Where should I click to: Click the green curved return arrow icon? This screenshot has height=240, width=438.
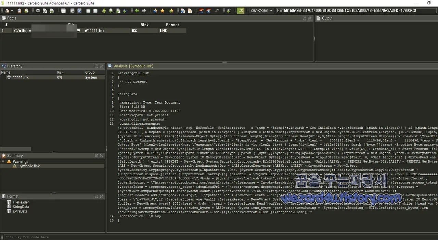click(x=229, y=11)
